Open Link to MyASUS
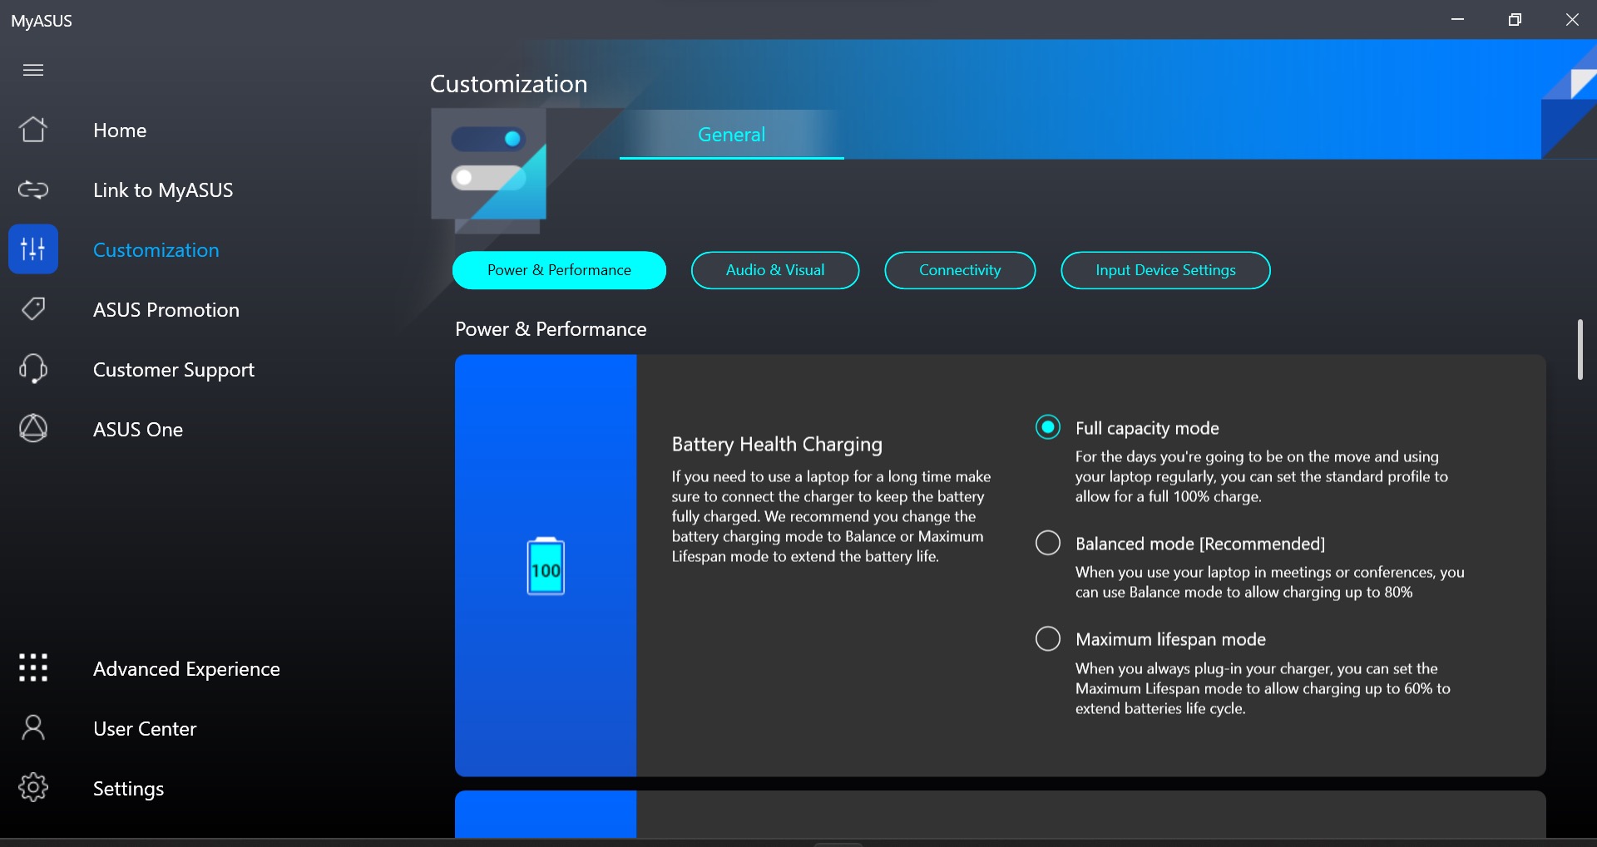 click(163, 190)
